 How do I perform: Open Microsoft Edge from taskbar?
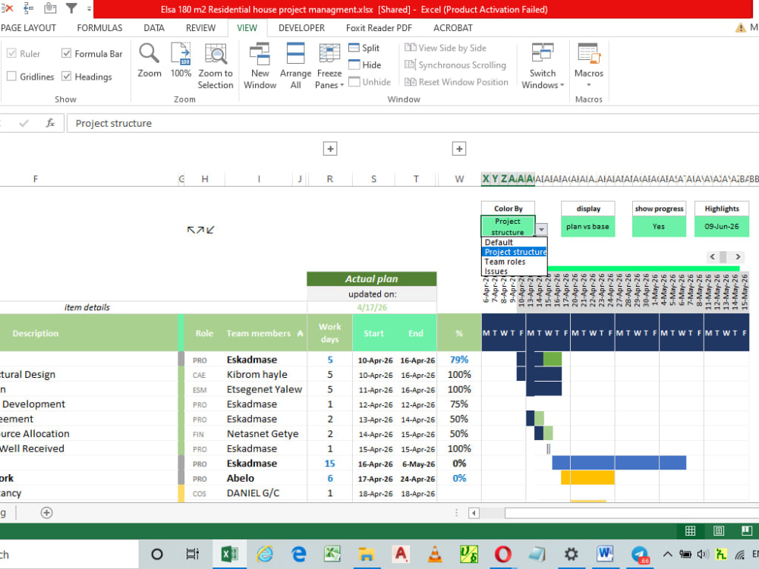pyautogui.click(x=298, y=554)
